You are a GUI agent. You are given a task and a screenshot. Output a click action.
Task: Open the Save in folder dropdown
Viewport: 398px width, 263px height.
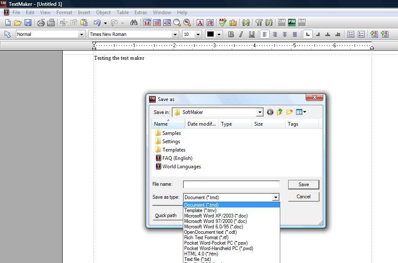pos(259,112)
